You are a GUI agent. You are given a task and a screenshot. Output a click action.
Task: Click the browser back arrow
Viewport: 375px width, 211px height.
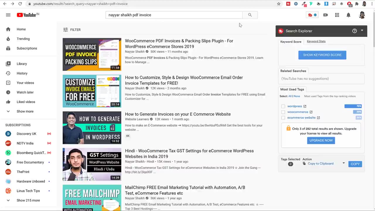pos(5,4)
